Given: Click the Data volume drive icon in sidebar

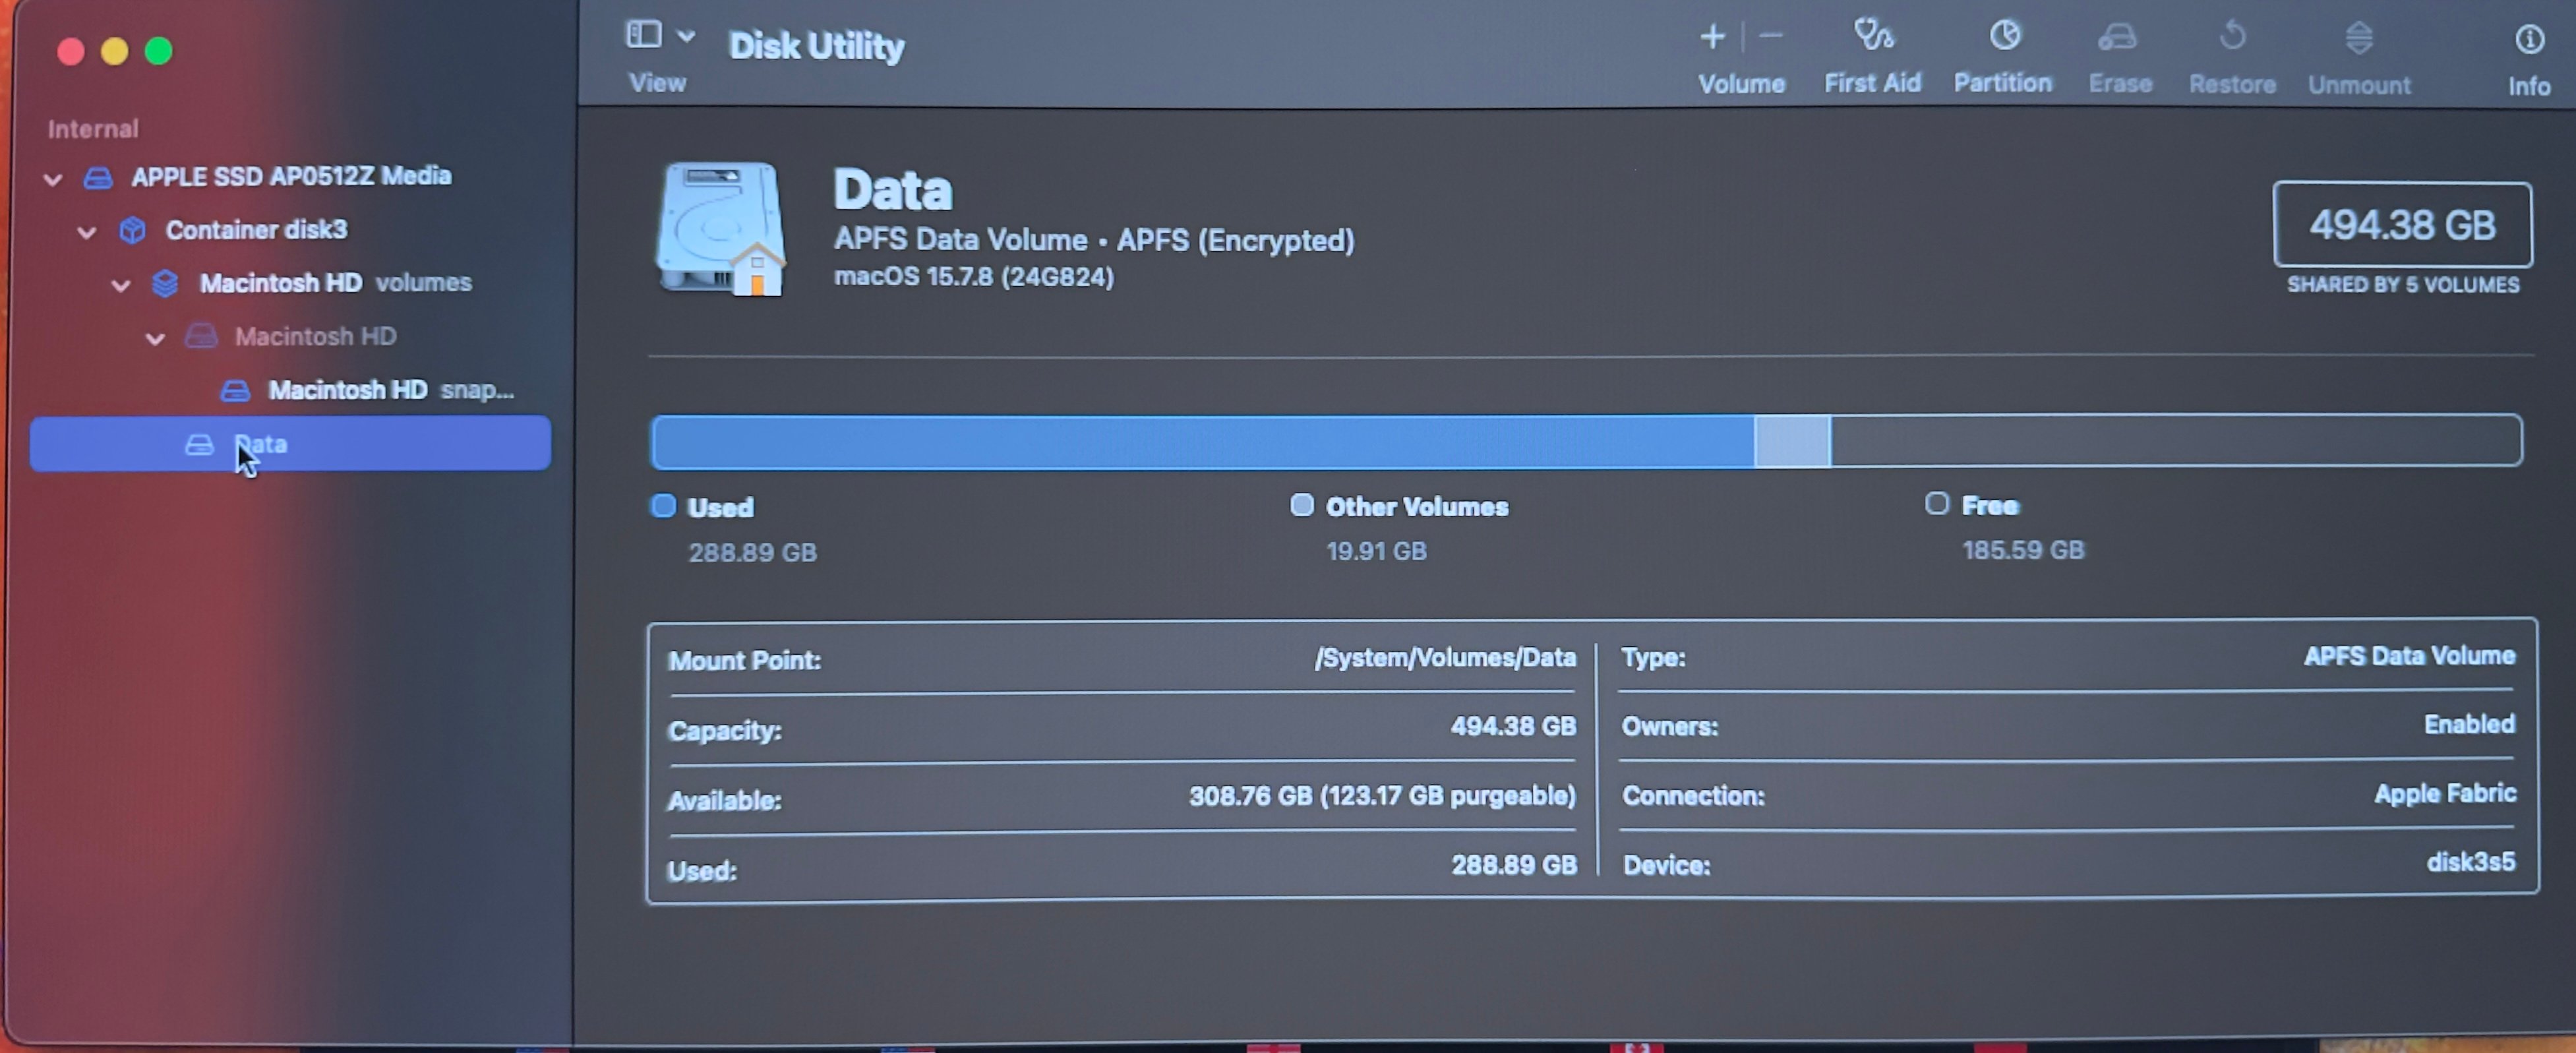Looking at the screenshot, I should click(x=200, y=444).
